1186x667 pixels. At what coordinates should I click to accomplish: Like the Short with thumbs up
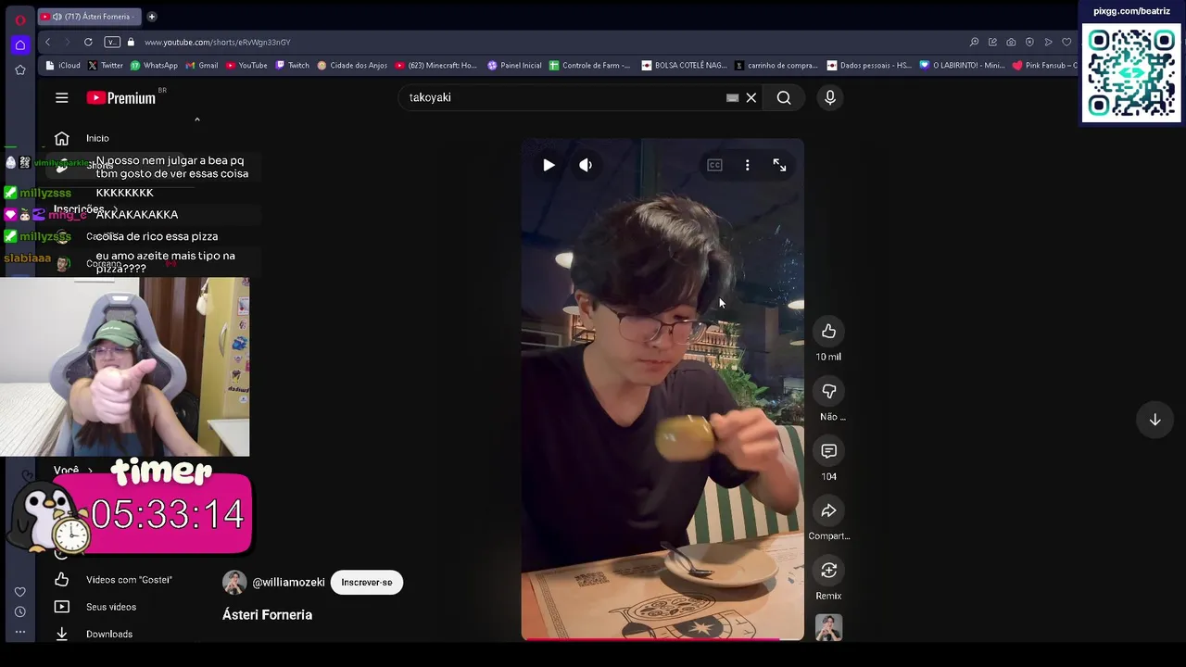(x=828, y=332)
